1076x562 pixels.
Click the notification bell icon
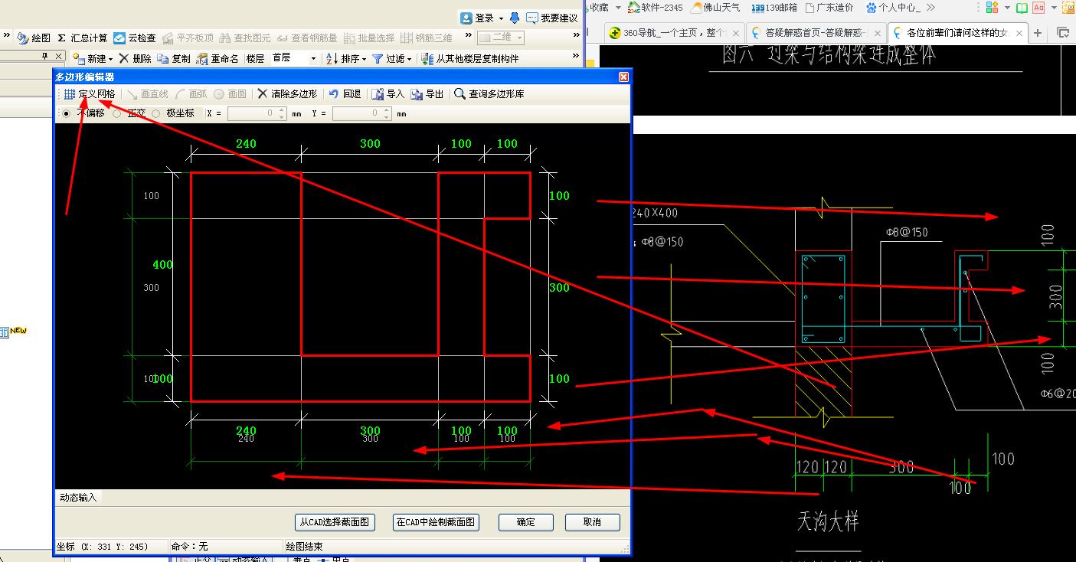click(515, 17)
